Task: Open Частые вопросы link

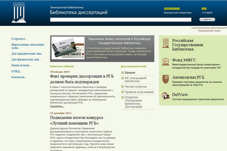Action: point(136,86)
